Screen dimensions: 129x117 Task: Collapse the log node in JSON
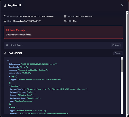tap(9, 76)
